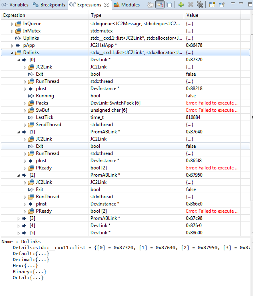Click the [4] pointer arrow icon
Viewport: 253px width, 296px height.
coord(24,226)
